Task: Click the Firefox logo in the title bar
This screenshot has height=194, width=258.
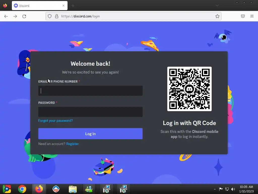Action: (x=5, y=6)
